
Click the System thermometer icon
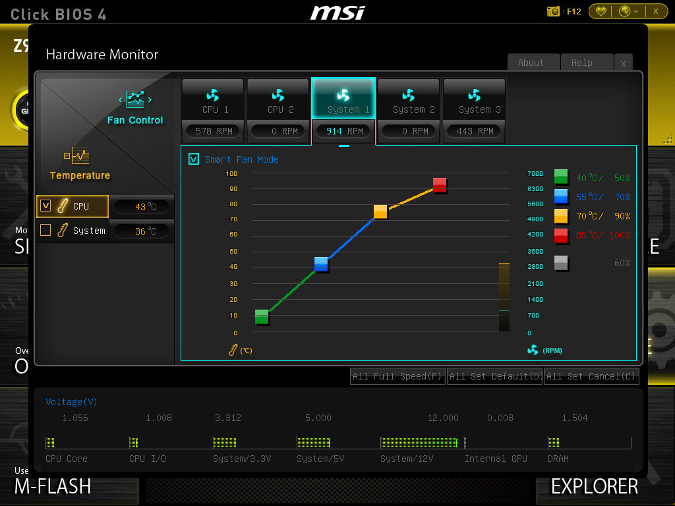(63, 230)
